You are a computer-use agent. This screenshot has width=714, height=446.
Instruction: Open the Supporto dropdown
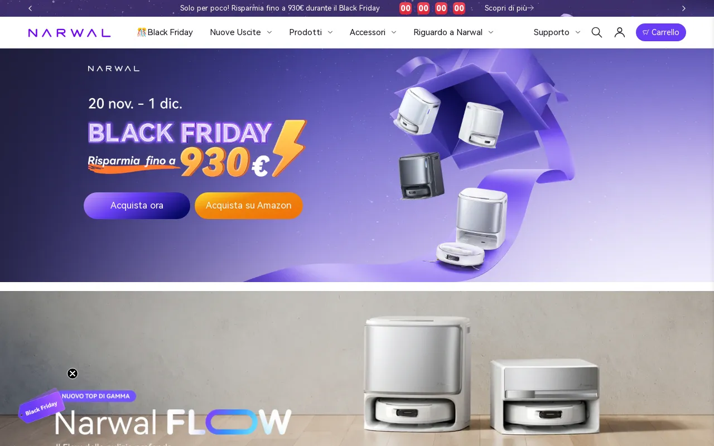pyautogui.click(x=557, y=32)
